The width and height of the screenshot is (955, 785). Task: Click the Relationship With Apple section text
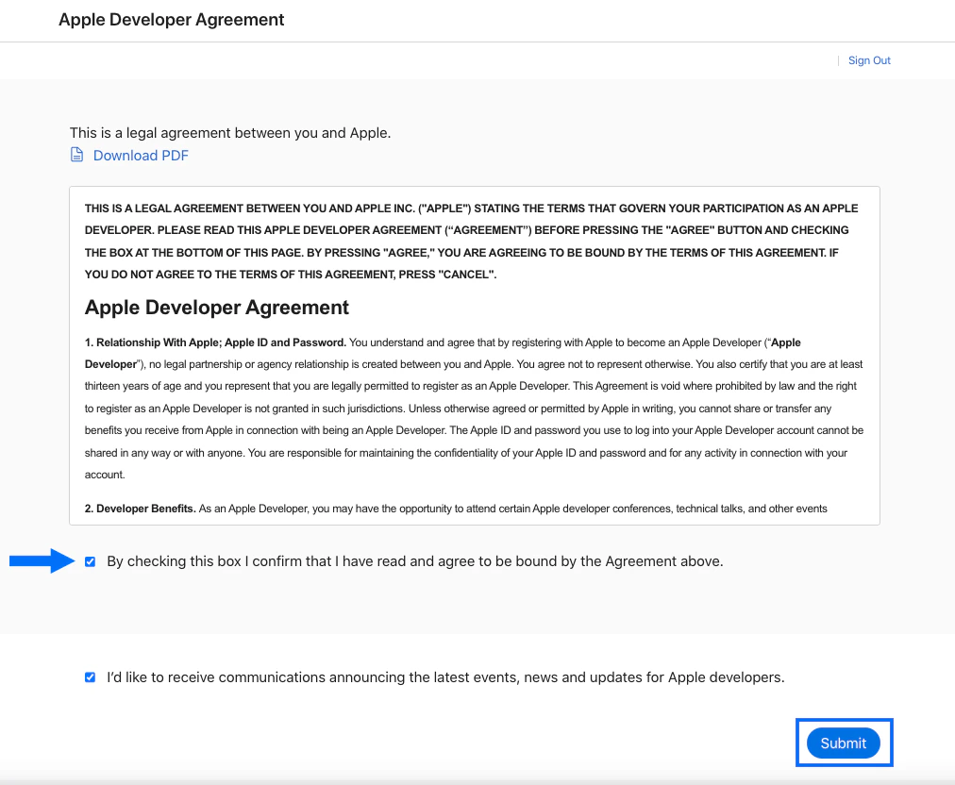tap(472, 408)
